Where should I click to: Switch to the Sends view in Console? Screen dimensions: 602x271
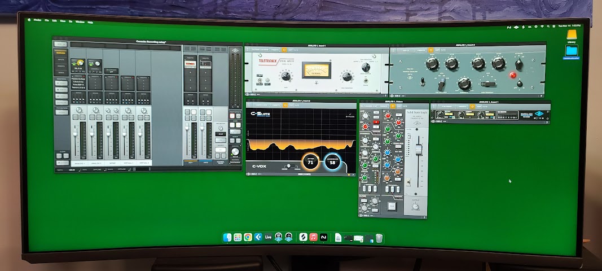[x=61, y=73]
